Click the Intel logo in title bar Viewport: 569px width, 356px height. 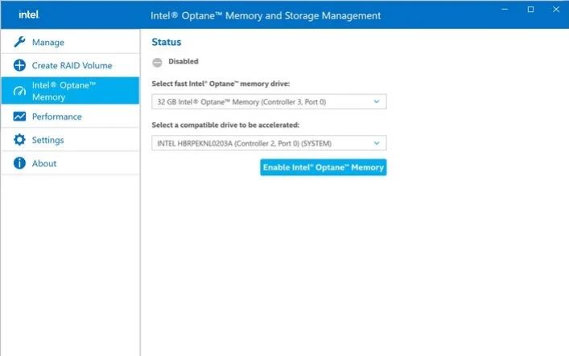[29, 14]
